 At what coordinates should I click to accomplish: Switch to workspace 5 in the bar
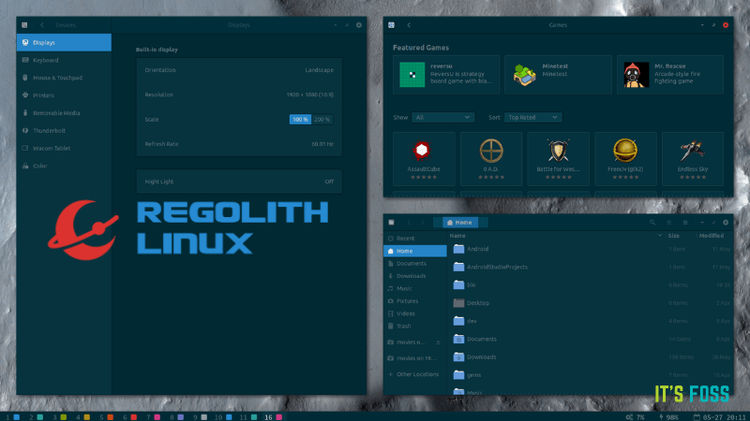[106, 417]
